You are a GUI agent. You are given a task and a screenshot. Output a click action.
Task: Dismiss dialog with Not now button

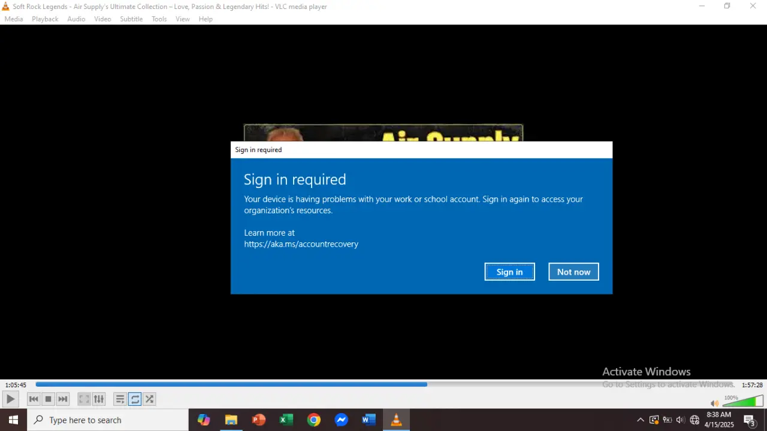(573, 272)
